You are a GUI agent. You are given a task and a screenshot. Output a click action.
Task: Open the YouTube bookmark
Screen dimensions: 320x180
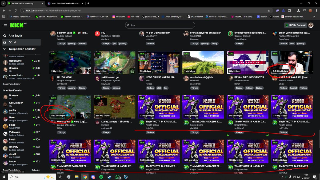click(x=133, y=17)
